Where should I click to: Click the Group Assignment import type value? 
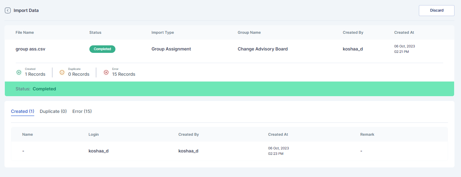click(171, 49)
